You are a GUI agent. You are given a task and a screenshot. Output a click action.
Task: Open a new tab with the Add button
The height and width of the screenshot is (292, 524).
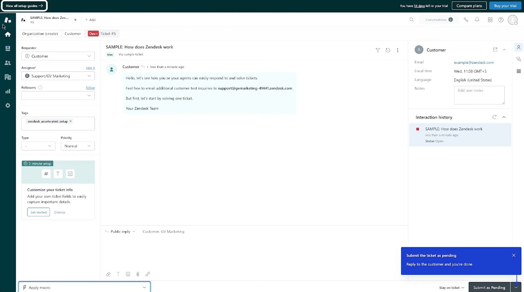coord(90,20)
